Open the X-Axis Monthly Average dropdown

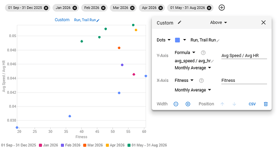tap(193, 90)
